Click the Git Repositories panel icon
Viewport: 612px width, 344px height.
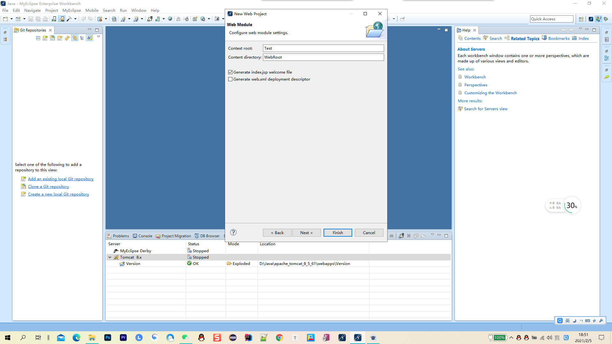tap(16, 30)
